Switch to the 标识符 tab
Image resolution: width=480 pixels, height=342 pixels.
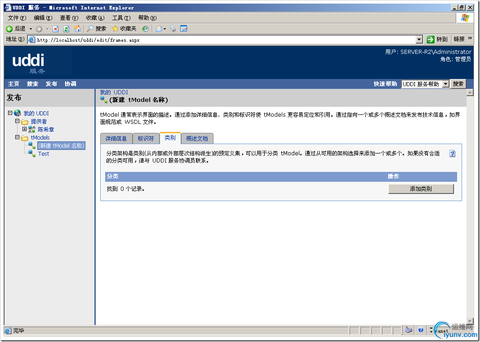[146, 138]
